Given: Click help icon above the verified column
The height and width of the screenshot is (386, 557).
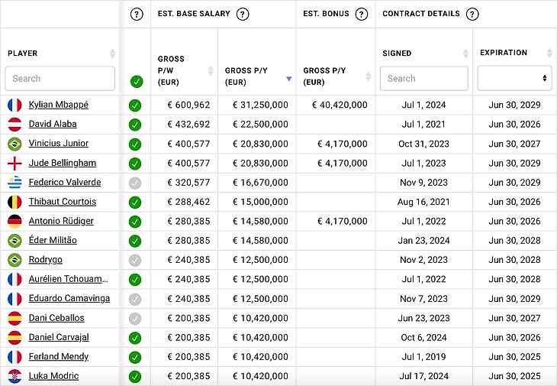Looking at the screenshot, I should 137,14.
